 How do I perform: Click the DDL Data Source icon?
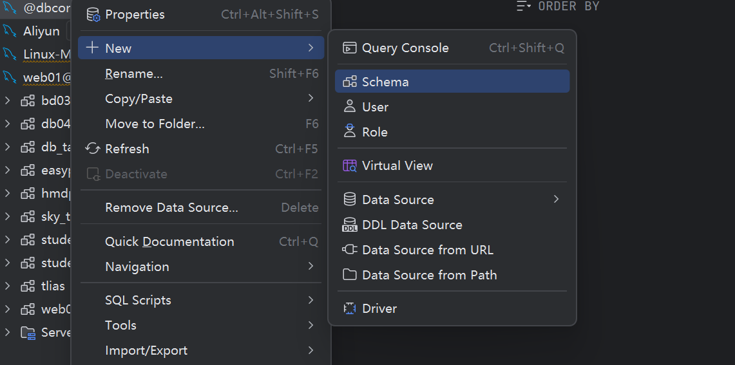point(350,225)
